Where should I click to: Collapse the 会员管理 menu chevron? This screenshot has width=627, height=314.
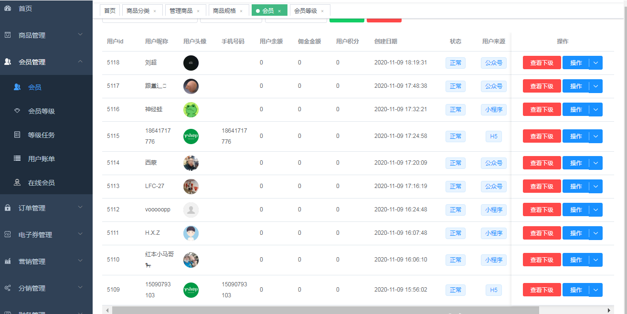coord(80,61)
